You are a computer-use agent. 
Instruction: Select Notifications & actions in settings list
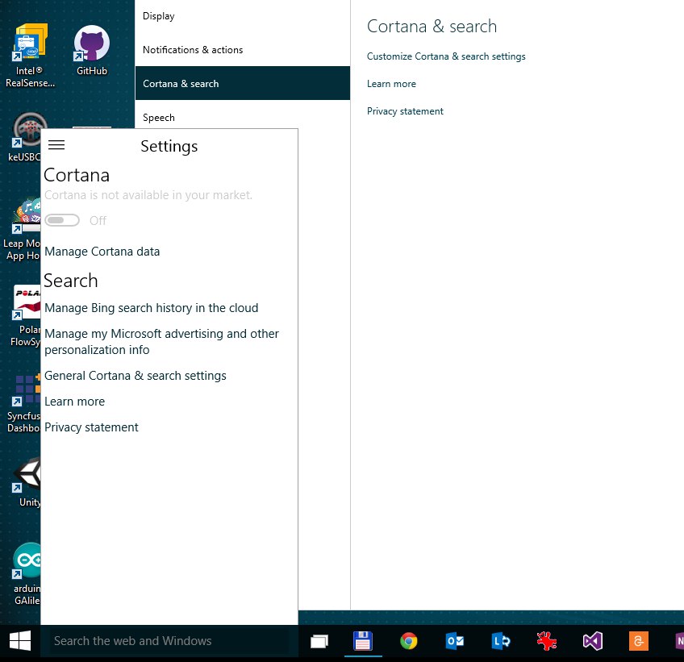click(x=193, y=50)
